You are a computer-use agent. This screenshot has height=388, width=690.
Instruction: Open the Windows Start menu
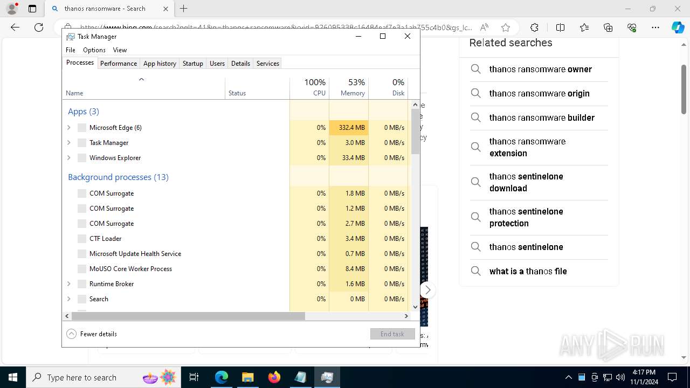pos(13,377)
